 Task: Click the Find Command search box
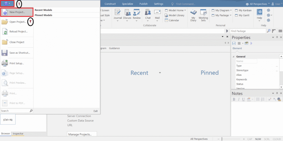pyautogui.click(x=185, y=4)
